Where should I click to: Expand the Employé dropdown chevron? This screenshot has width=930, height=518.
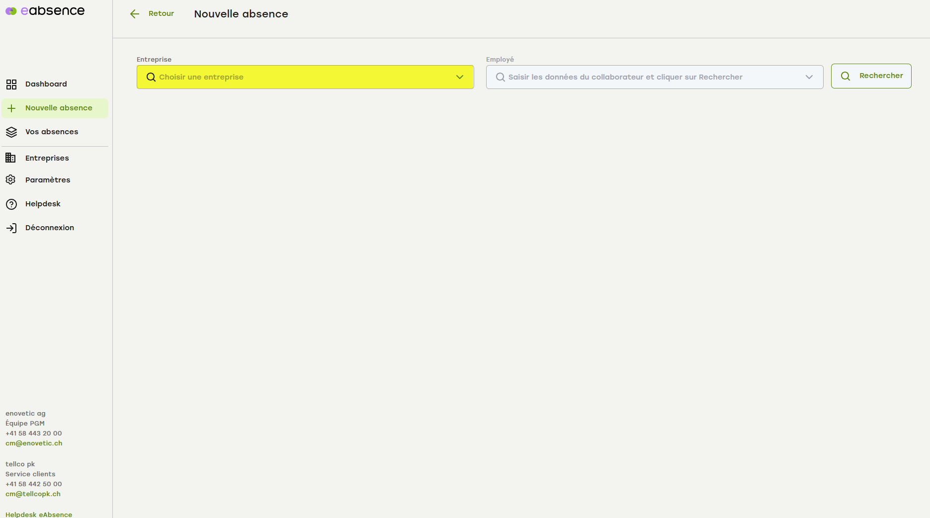(x=809, y=77)
